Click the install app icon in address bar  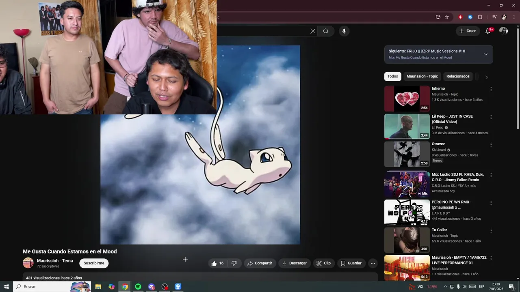[x=438, y=17]
